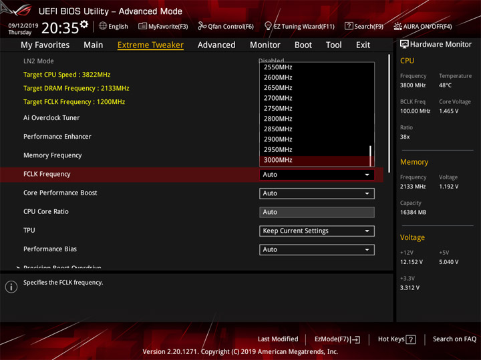This screenshot has width=481, height=360.
Task: Select the Extreme Tweaker tab
Action: 150,45
